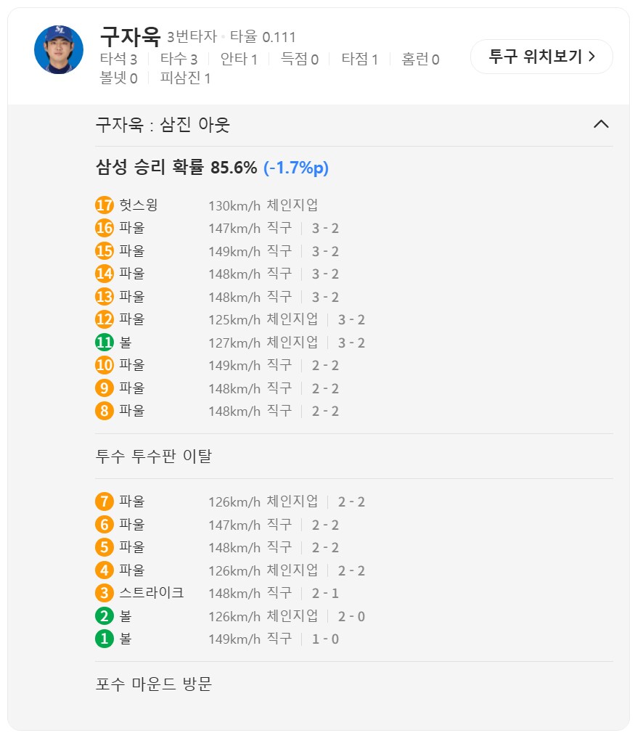
Task: Click pitch 8 orange circle icon
Action: click(x=105, y=411)
